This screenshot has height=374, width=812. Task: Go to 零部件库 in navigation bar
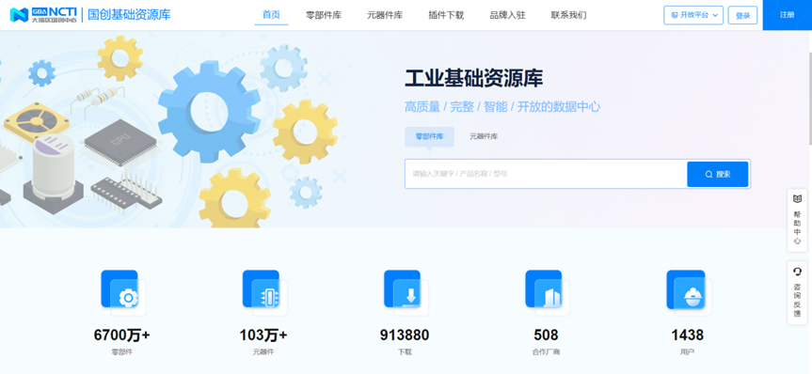pos(324,15)
